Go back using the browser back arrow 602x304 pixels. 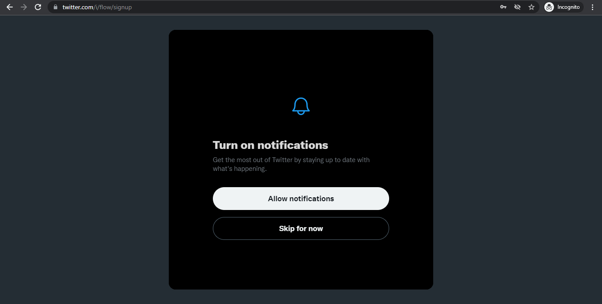coord(10,7)
